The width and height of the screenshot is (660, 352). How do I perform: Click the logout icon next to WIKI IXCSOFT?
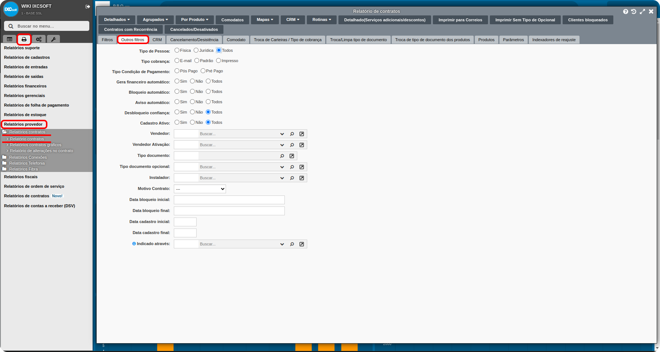pos(88,7)
